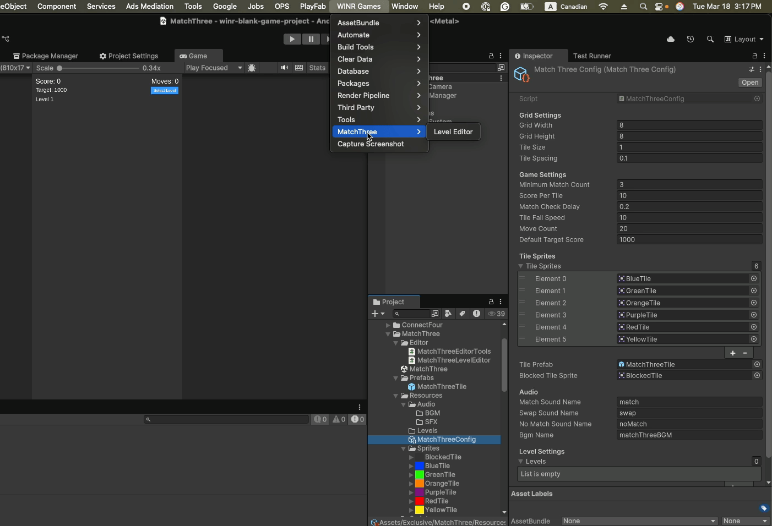Open the undo history icon
772x526 pixels.
click(x=691, y=39)
